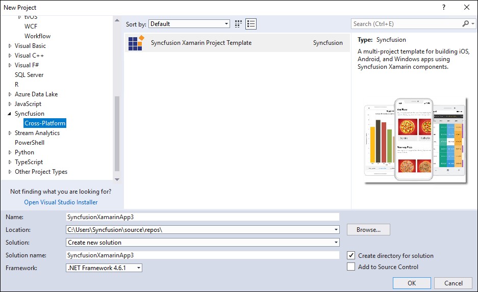Open Visual Studio Installer link
478x292 pixels.
point(61,202)
